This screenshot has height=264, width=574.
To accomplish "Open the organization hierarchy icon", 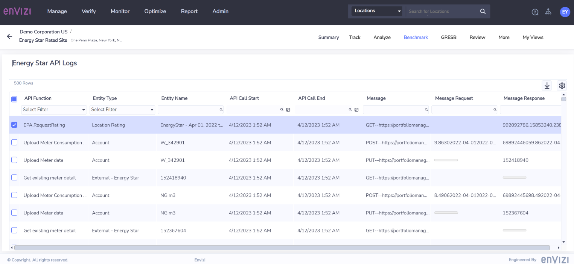I will 548,12.
